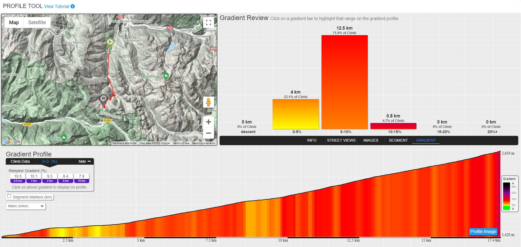Viewport: 521px width, 247px height.
Task: Select the Street View pegman icon
Action: click(209, 102)
